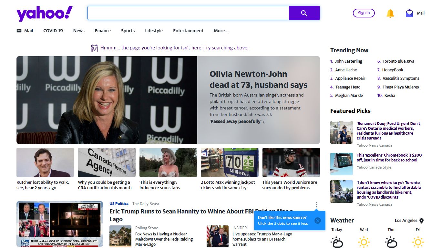This screenshot has width=441, height=248.
Task: Focus the Yahoo search box
Action: pos(188,13)
